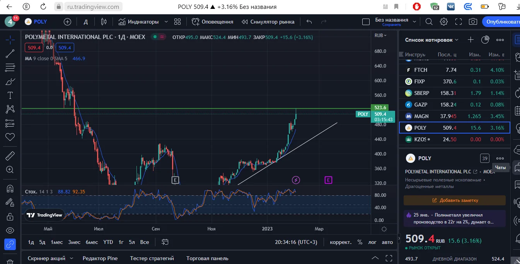Image resolution: width=520 pixels, height=264 pixels.
Task: Pick the brush drawing tool
Action: click(10, 81)
